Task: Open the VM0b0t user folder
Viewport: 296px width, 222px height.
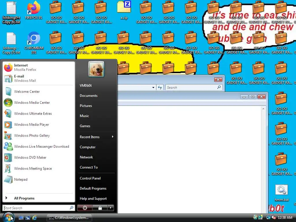Action: pyautogui.click(x=96, y=86)
